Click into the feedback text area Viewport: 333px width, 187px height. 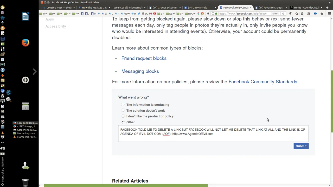(213, 134)
